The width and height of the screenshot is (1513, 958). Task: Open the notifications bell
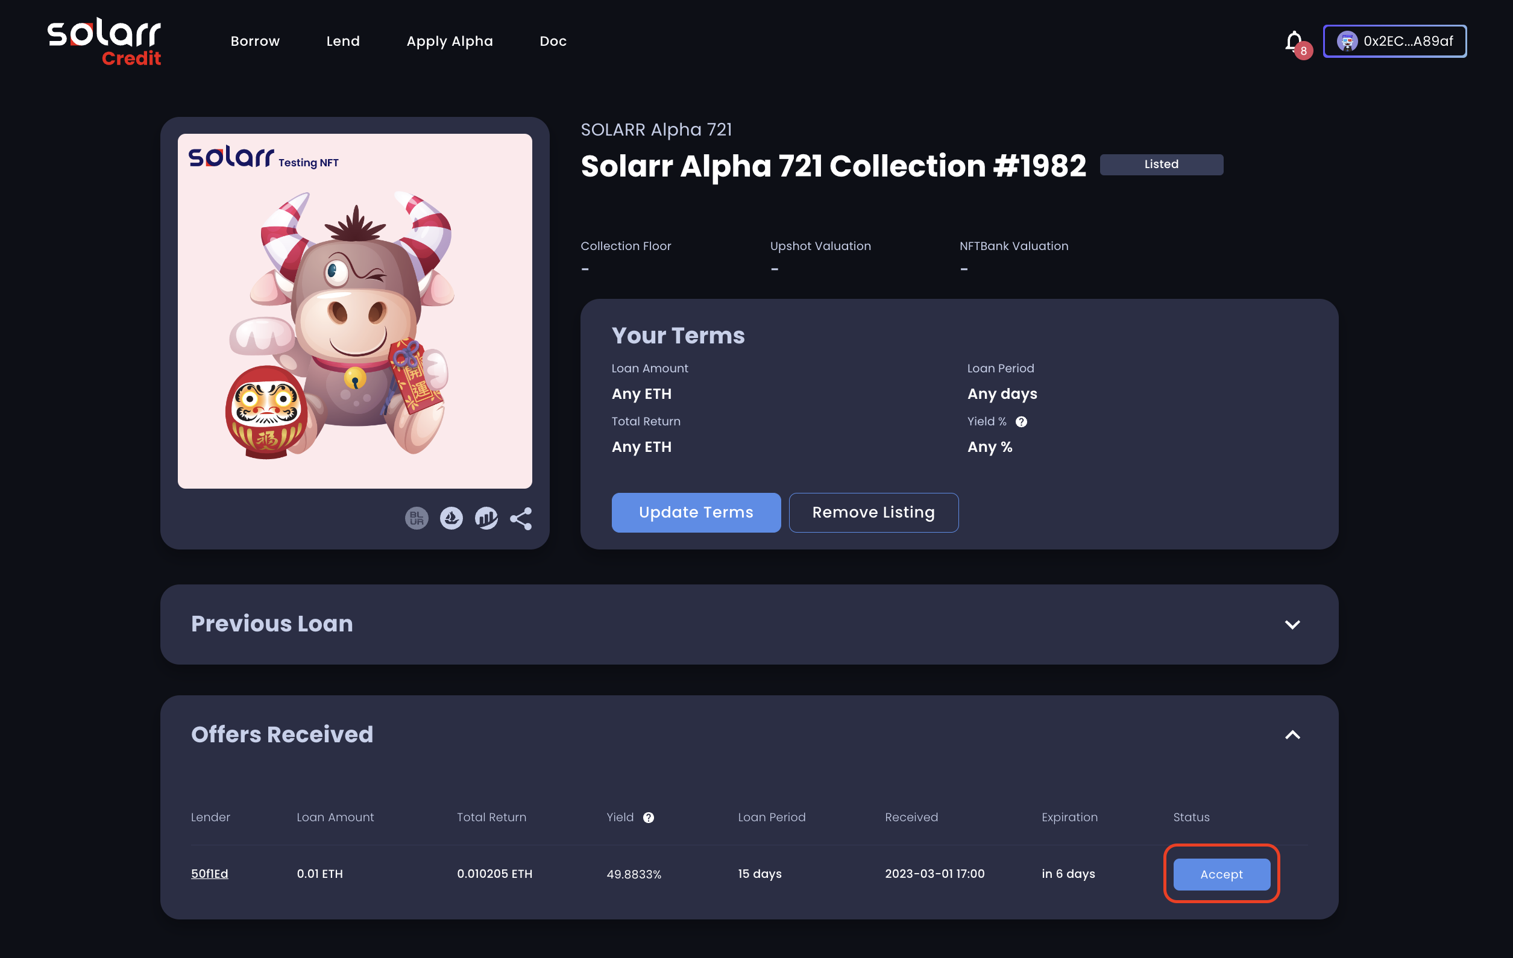click(x=1294, y=42)
